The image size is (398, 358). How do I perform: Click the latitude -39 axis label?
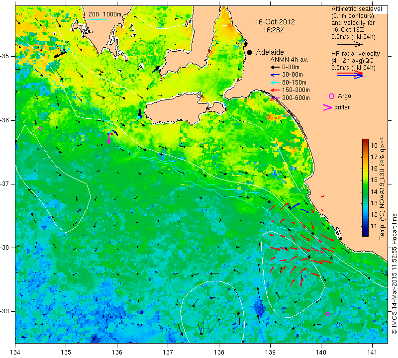tap(5, 311)
